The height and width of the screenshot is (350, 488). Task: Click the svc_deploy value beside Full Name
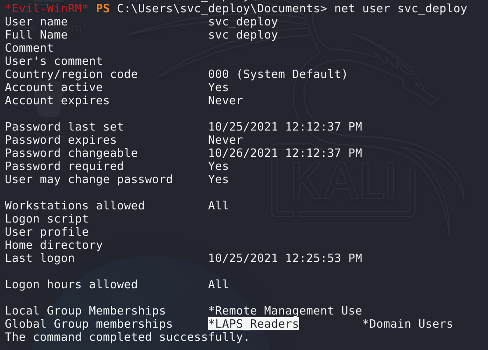243,35
